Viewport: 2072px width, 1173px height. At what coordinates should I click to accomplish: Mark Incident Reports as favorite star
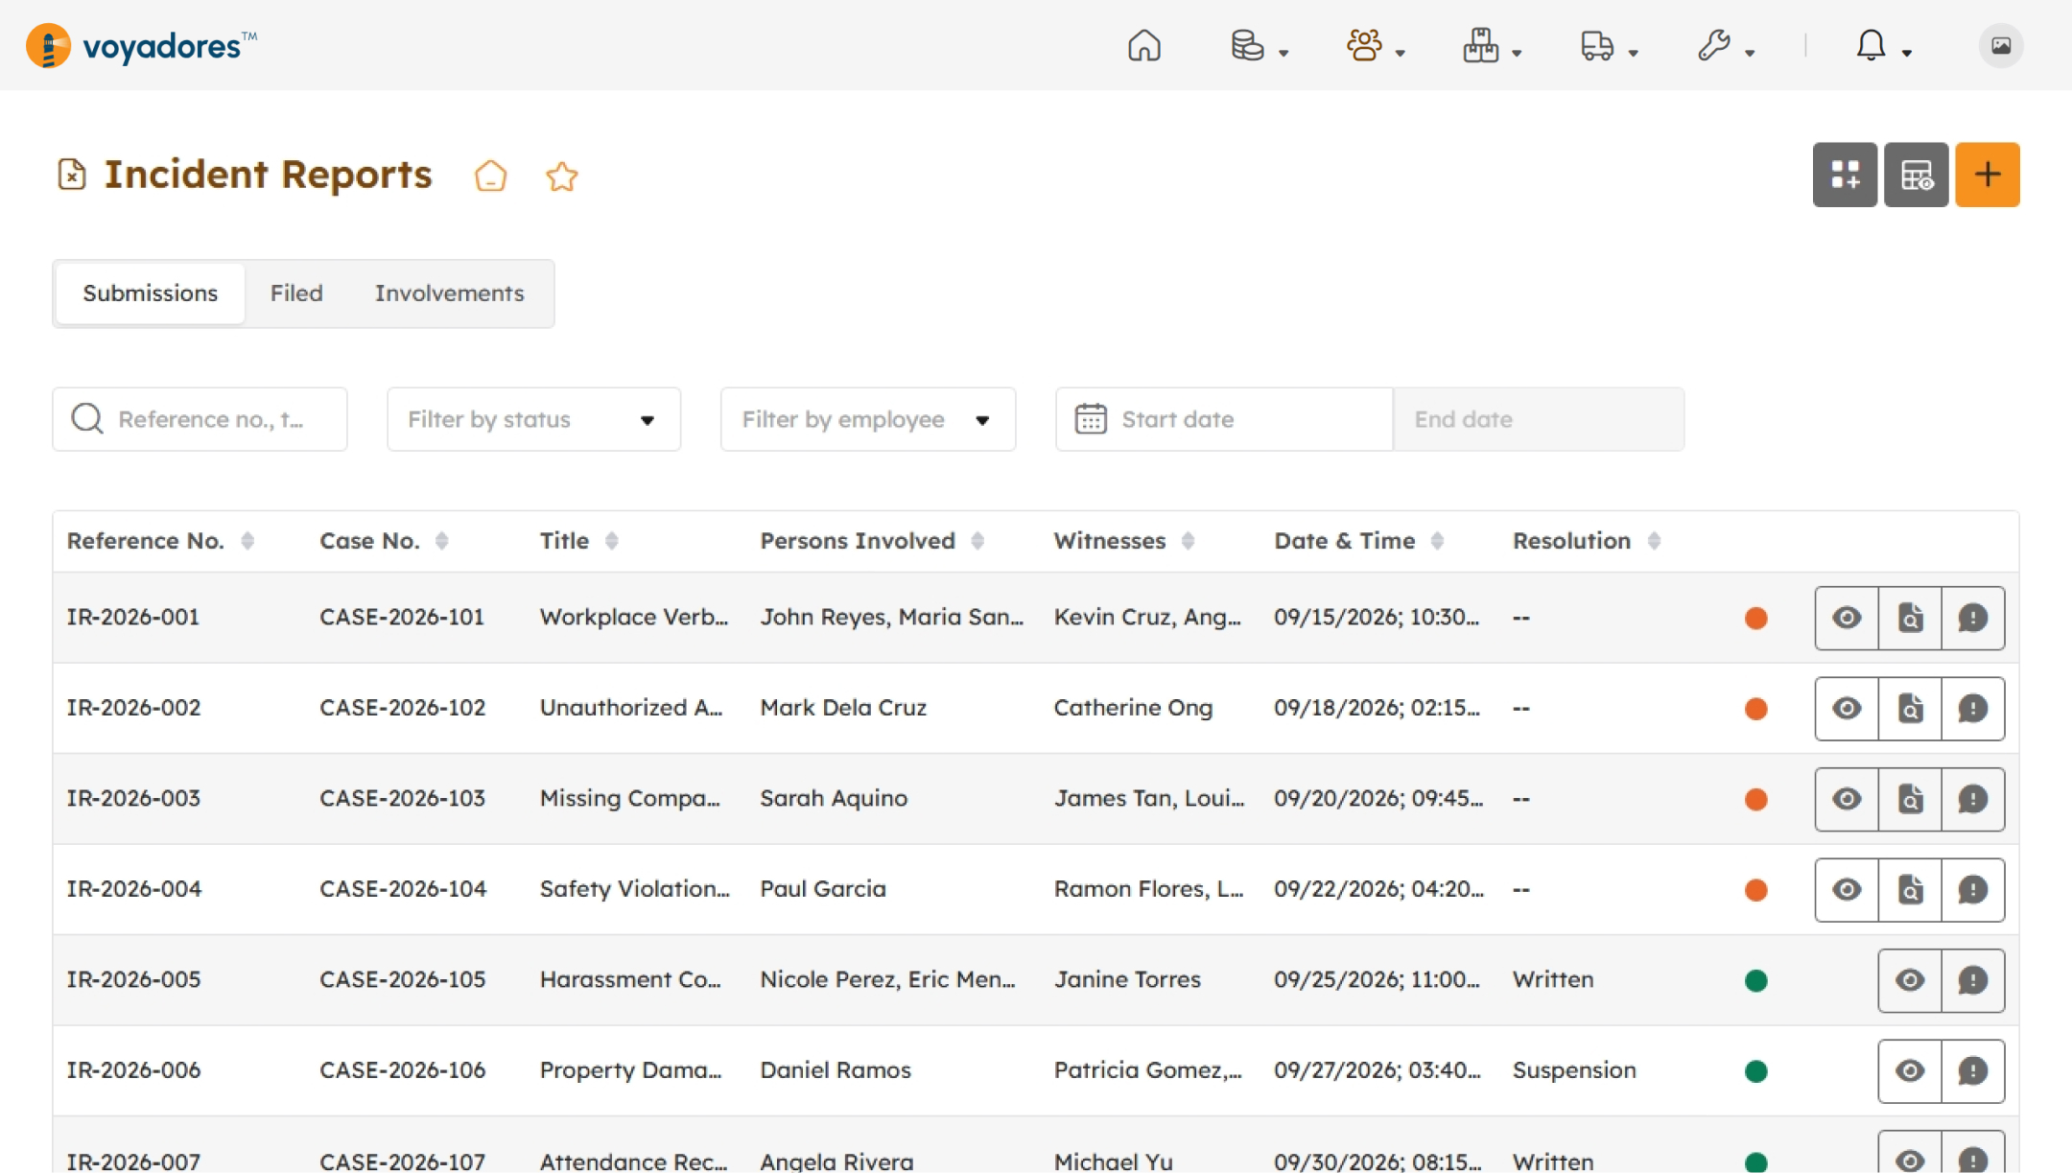(x=562, y=176)
